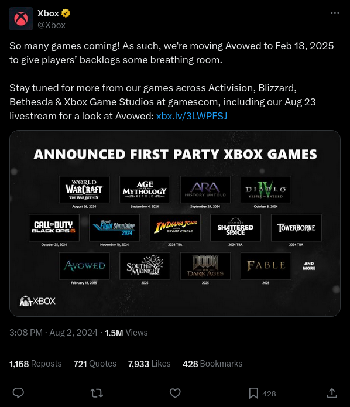350x407 pixels.
Task: Click the Xbox display name
Action: [48, 13]
